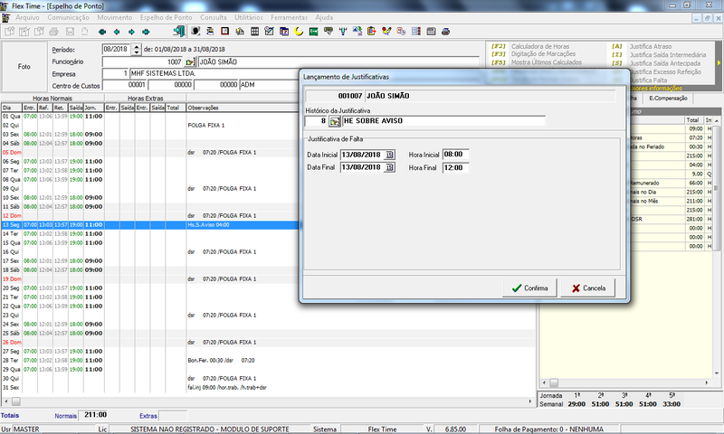Click Justifica Atraso shortcut

pyautogui.click(x=651, y=47)
